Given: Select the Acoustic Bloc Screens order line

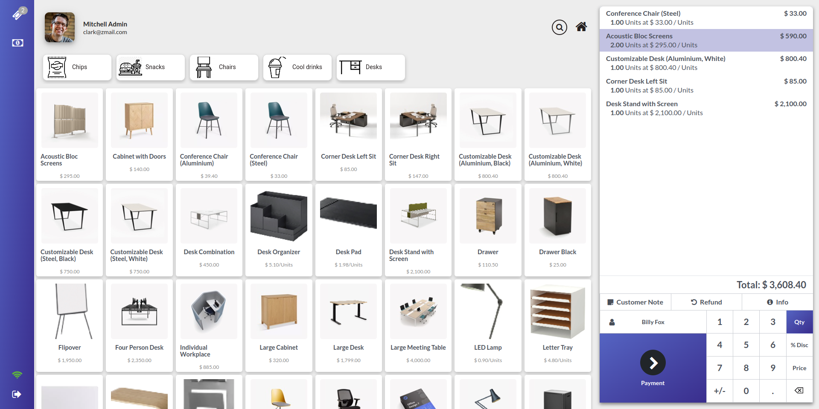Looking at the screenshot, I should [x=706, y=41].
